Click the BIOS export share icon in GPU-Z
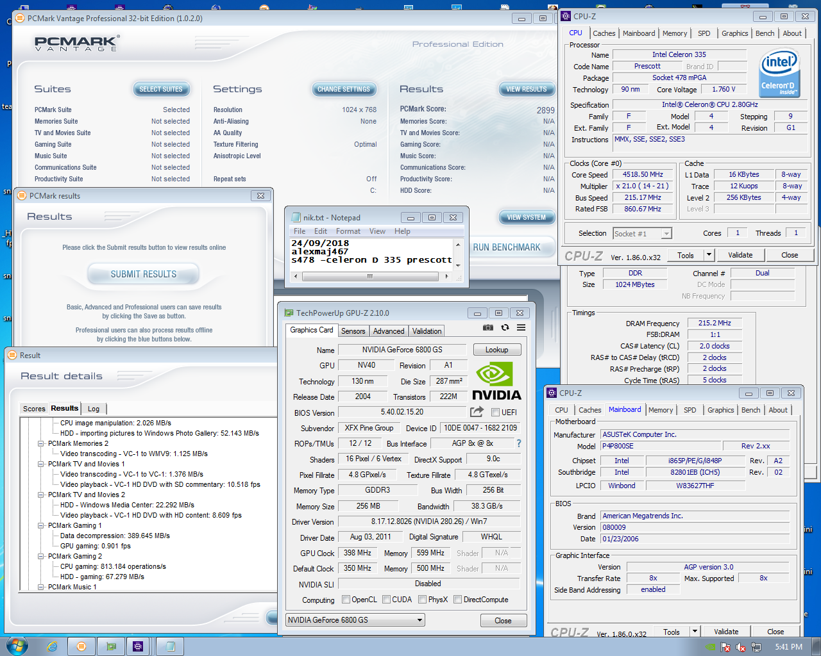This screenshot has height=656, width=821. coord(477,412)
